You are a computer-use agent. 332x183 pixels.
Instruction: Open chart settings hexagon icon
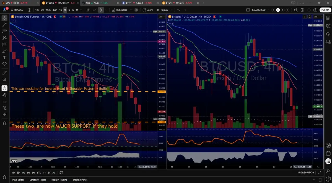click(302, 10)
